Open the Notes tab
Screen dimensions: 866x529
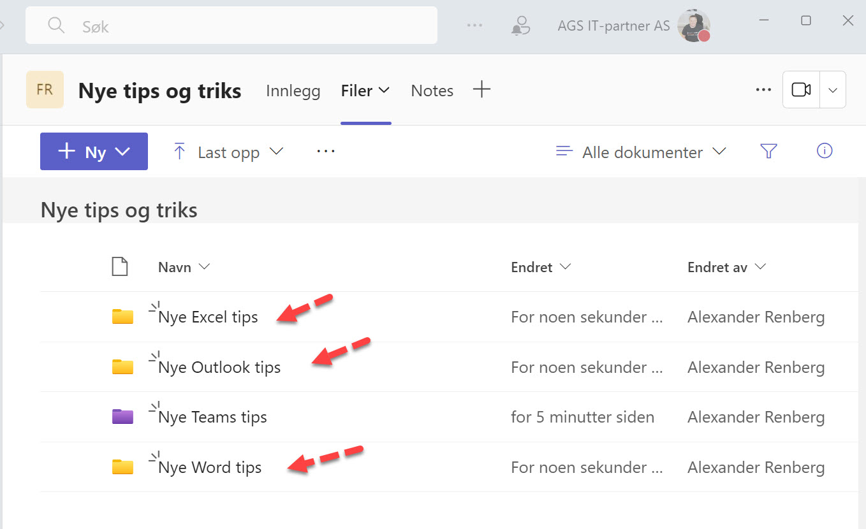pos(432,91)
